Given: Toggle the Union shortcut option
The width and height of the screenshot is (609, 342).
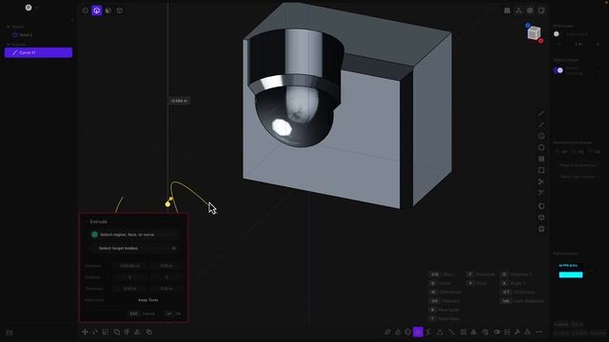Looking at the screenshot, I should (x=441, y=283).
